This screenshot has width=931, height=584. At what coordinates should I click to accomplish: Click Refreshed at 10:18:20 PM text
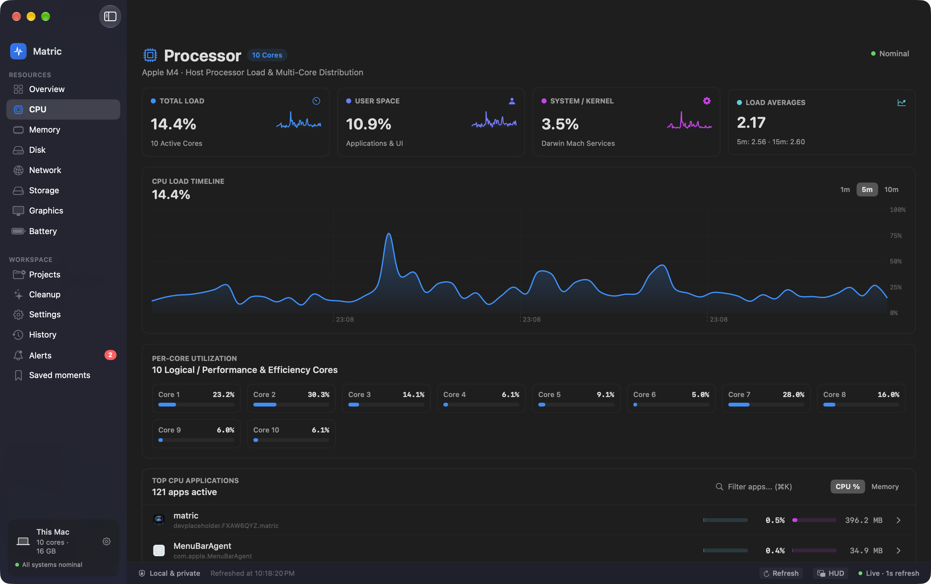tap(252, 573)
